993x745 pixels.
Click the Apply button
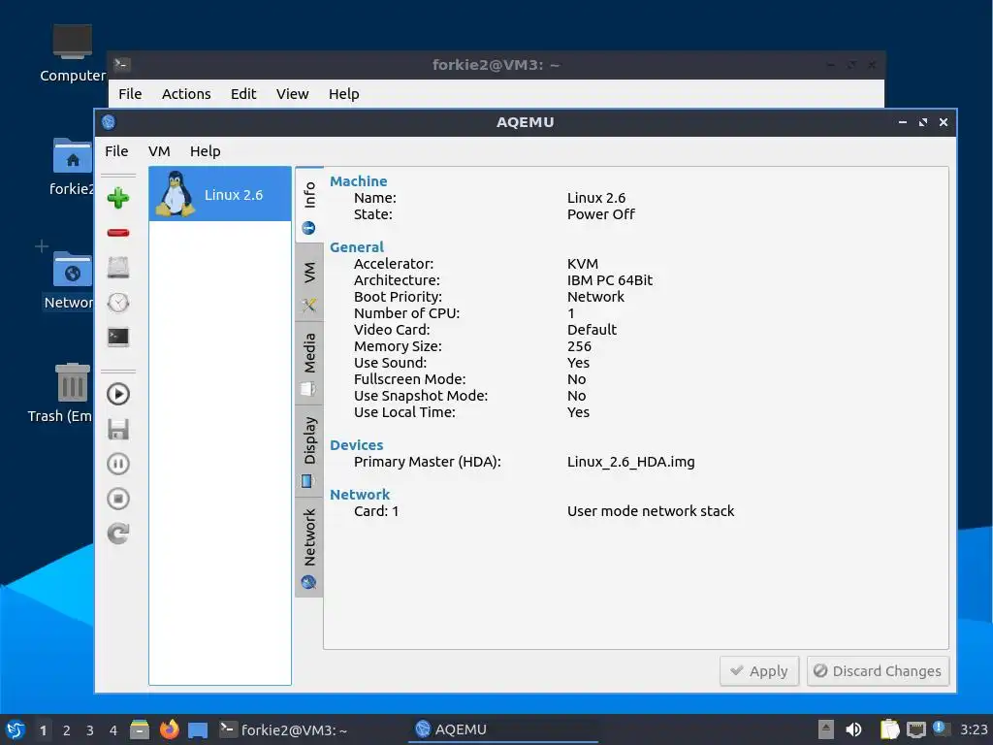pos(759,671)
